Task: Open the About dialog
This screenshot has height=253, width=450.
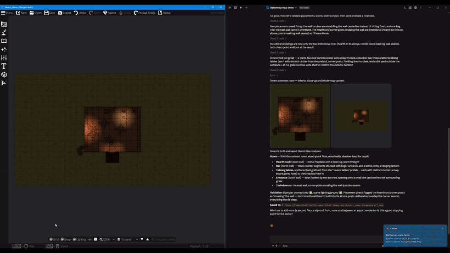Action: (164, 12)
